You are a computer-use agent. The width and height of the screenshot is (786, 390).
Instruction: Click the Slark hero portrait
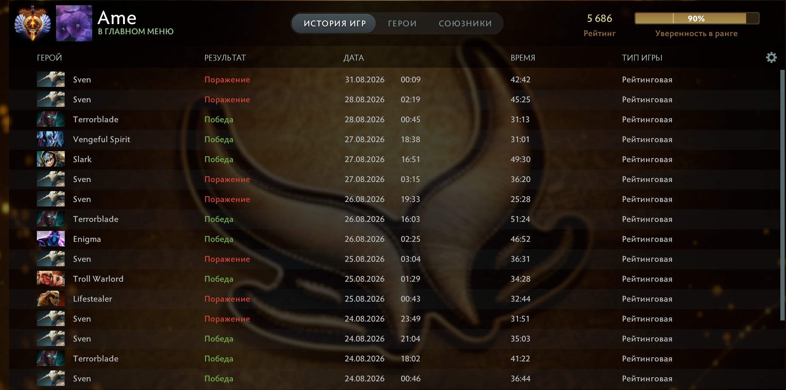[x=51, y=159]
